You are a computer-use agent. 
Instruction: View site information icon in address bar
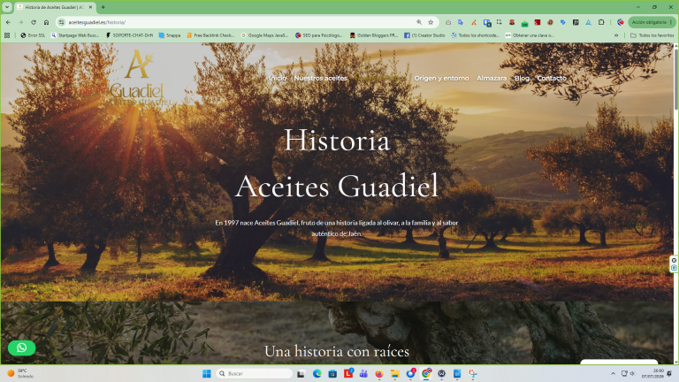coord(62,22)
